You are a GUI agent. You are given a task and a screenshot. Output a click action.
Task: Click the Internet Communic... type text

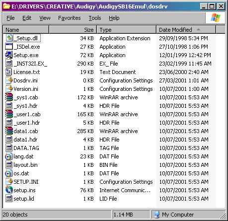125,190
